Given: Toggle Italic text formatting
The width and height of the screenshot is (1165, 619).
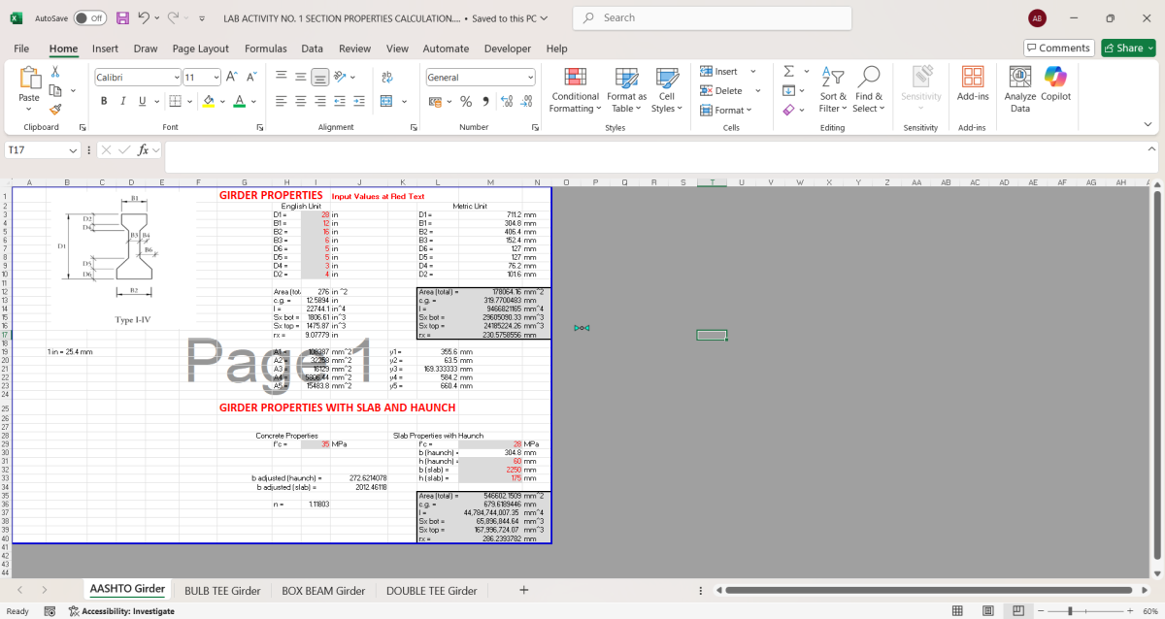Looking at the screenshot, I should [122, 101].
